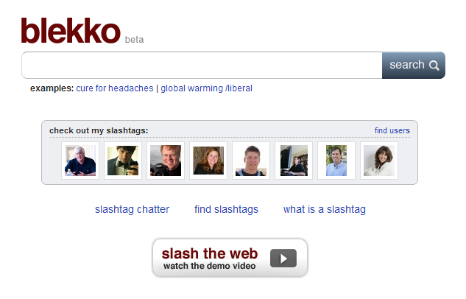Open the 'cure for headaches' example link
Screen dimensions: 466x299
click(115, 88)
